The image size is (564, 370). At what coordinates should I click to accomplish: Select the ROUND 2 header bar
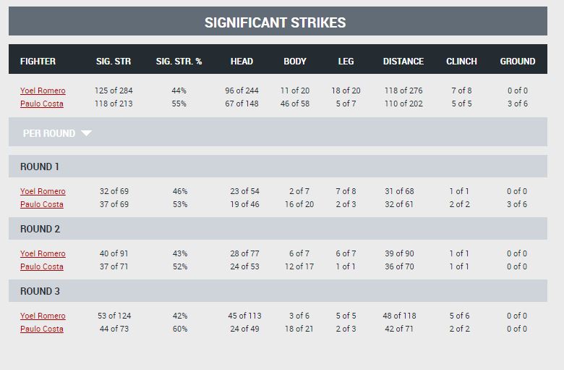(x=278, y=229)
